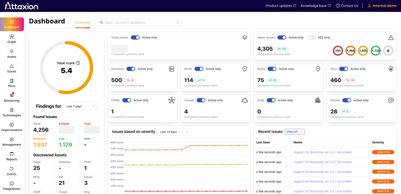This screenshot has height=194, width=401.
Task: Open Product updates link
Action: 281,5
